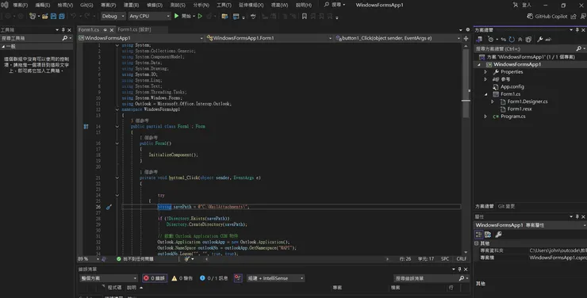Screen dimensions: 587x298
Task: Open the Git(G) menu
Action: point(86,6)
